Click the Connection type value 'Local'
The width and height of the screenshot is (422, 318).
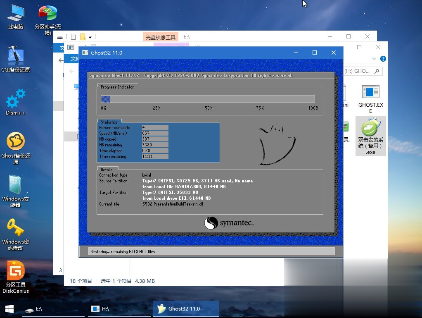147,175
